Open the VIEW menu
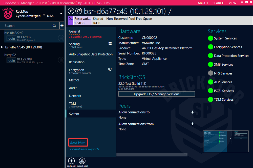Image resolution: width=253 pixels, height=168 pixels. click(232, 3)
